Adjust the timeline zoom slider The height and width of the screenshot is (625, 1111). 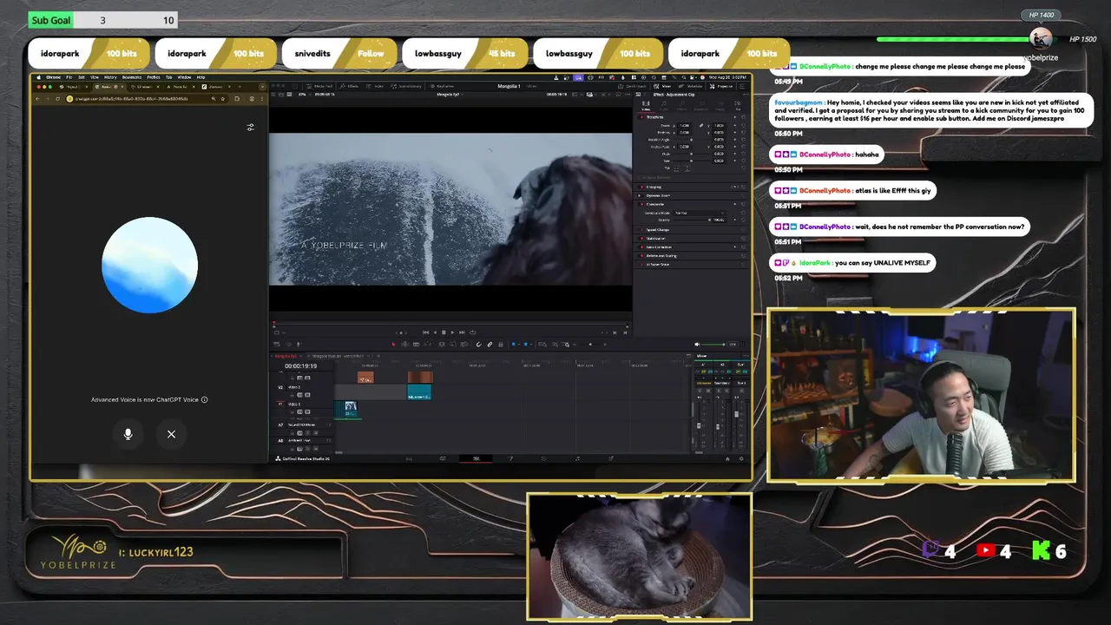[x=590, y=344]
